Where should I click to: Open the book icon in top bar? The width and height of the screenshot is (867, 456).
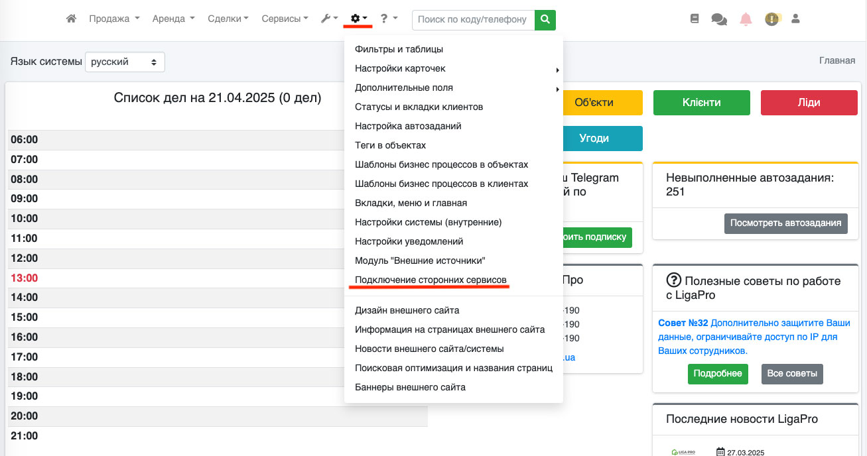[695, 19]
